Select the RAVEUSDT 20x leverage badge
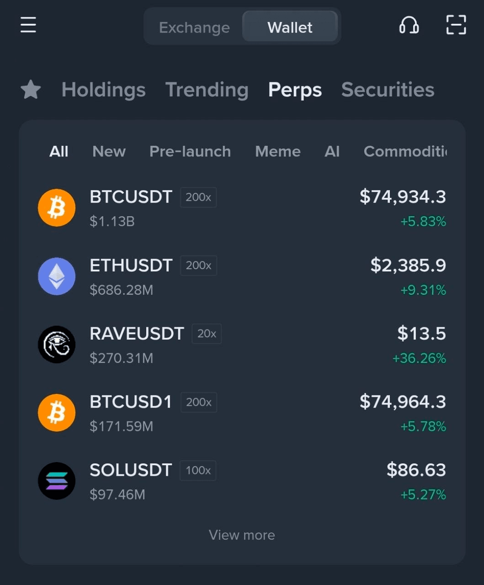 [x=207, y=334]
